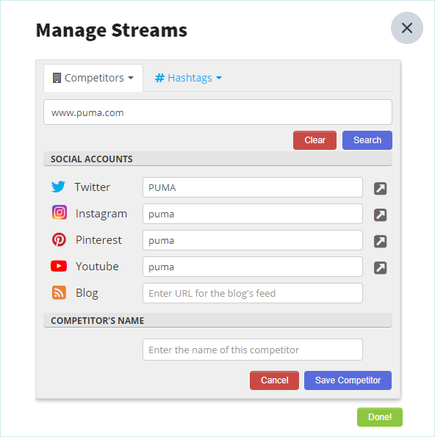The width and height of the screenshot is (435, 437).
Task: Click the Instagram logo icon
Action: coord(59,212)
